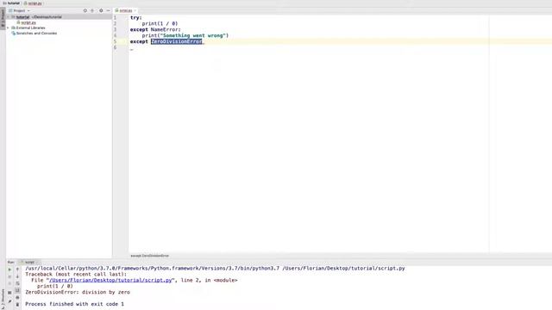Clear the console with the trash icon
The width and height of the screenshot is (552, 310).
tap(17, 305)
